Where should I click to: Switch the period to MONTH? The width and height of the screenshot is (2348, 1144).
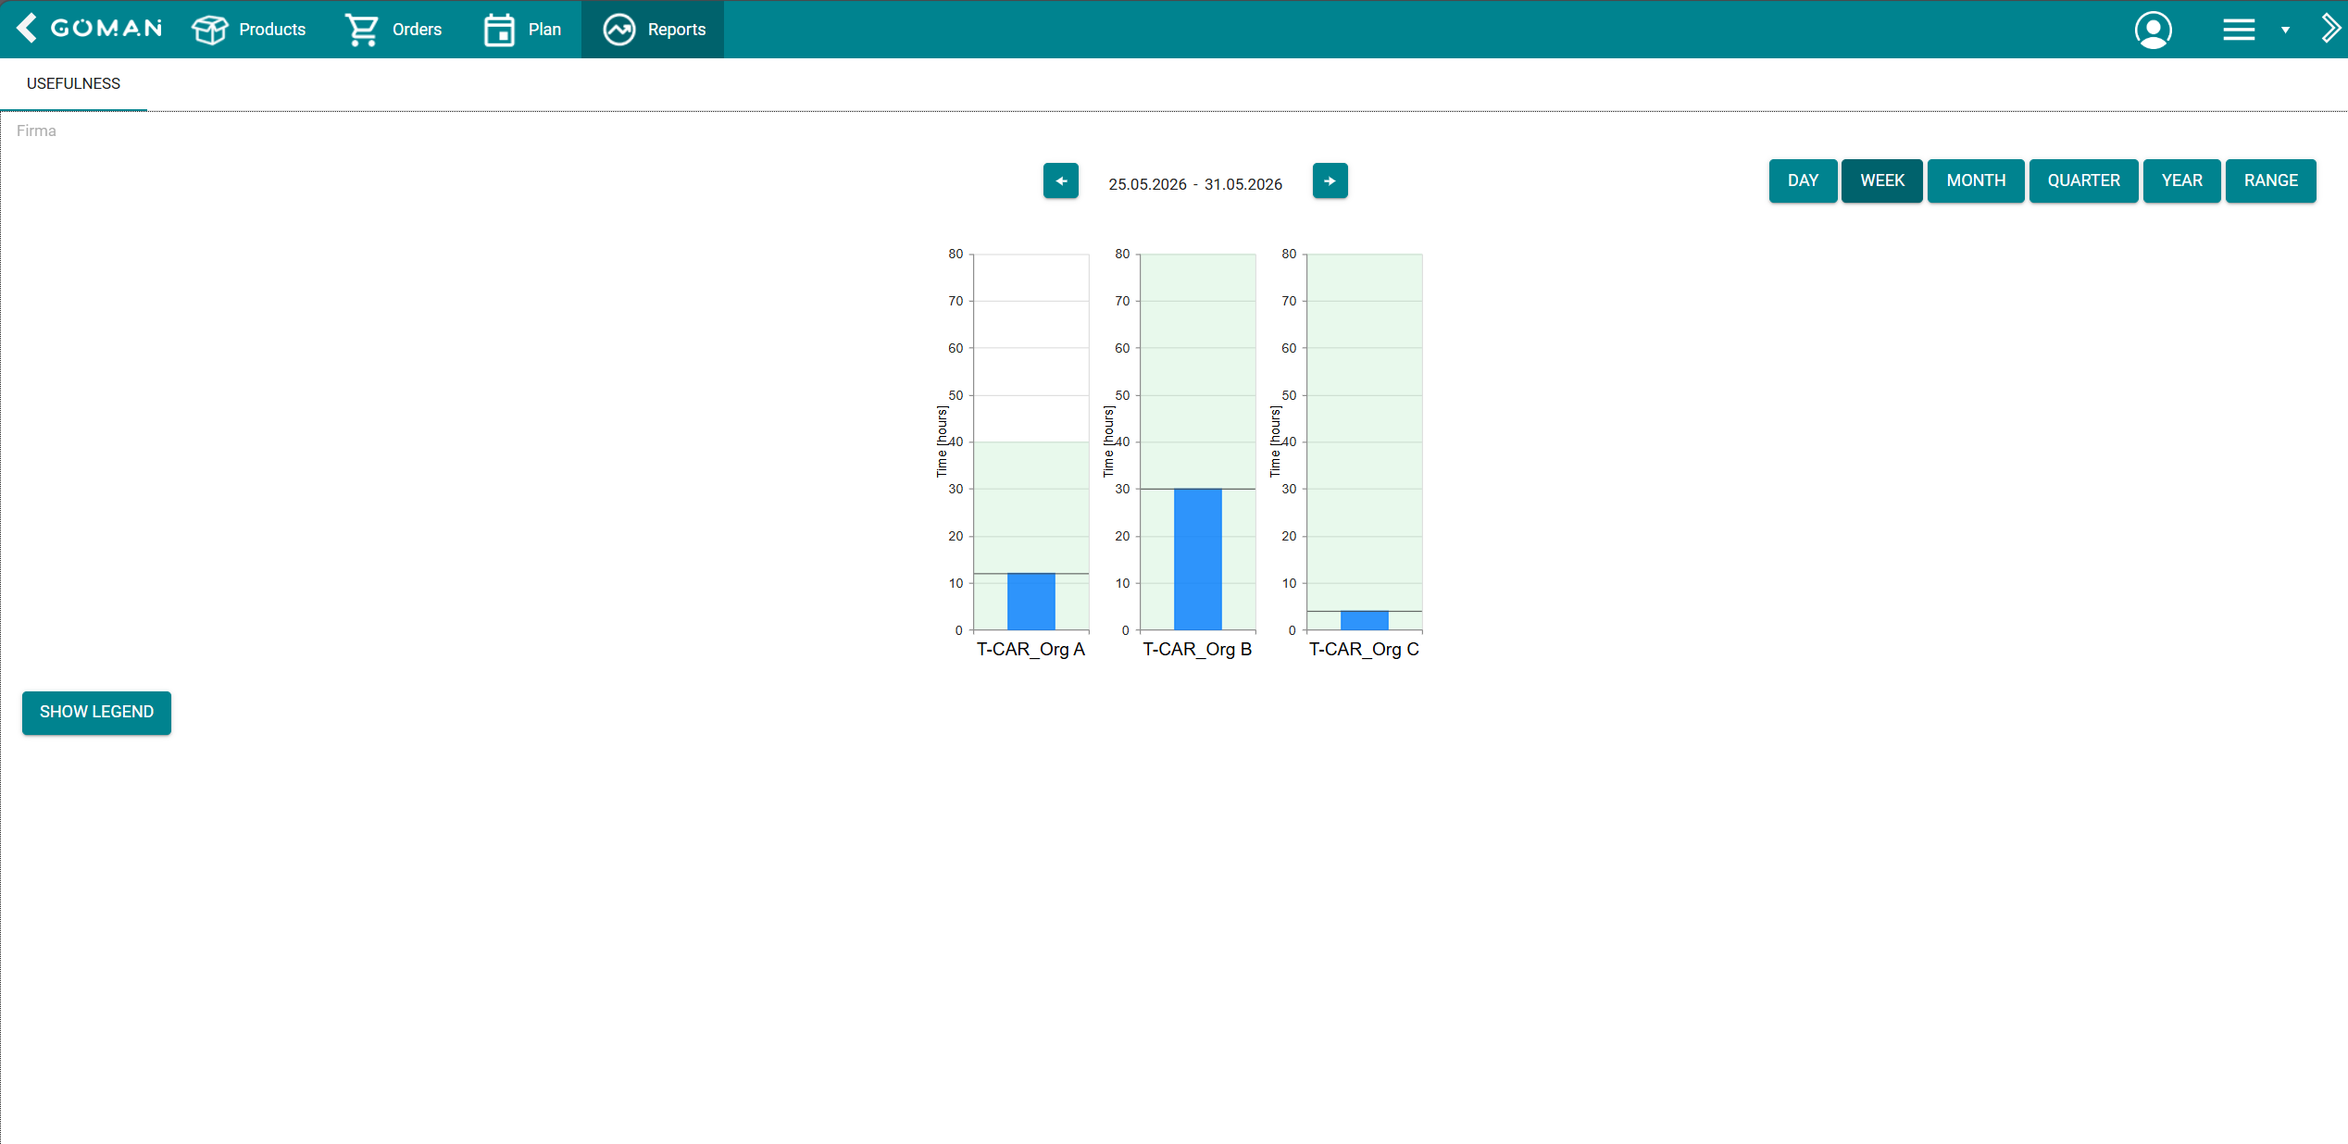[x=1976, y=180]
